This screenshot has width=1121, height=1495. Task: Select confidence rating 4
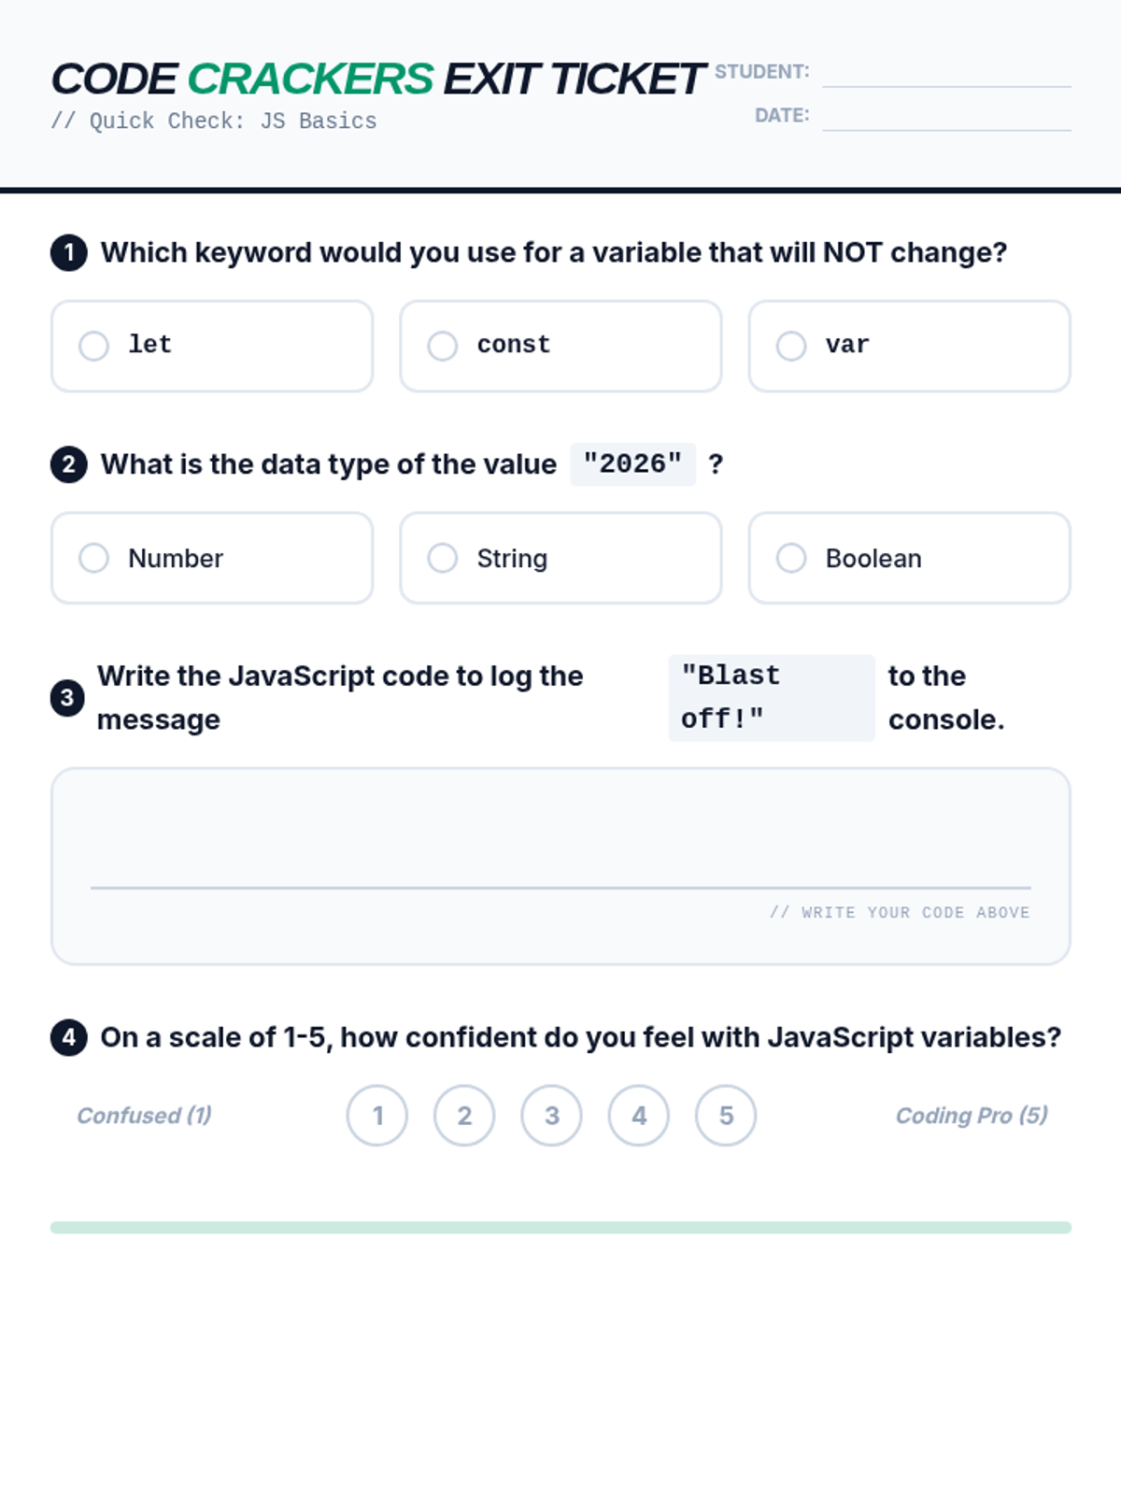639,1116
